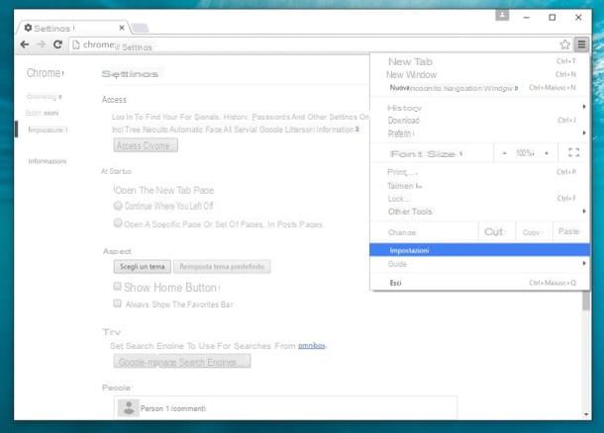604x433 pixels.
Task: Maximize the Chrome window
Action: pyautogui.click(x=552, y=18)
